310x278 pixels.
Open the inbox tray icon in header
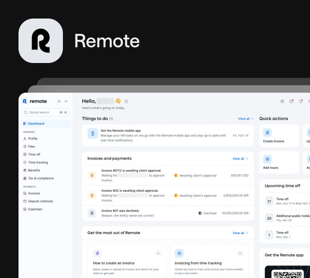point(282,101)
